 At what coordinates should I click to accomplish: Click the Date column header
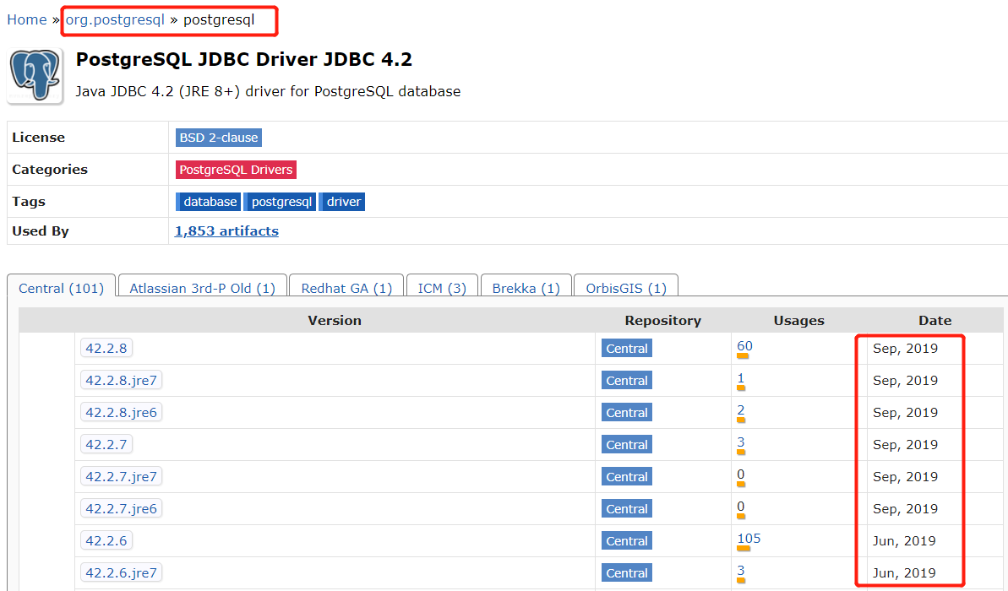click(934, 321)
